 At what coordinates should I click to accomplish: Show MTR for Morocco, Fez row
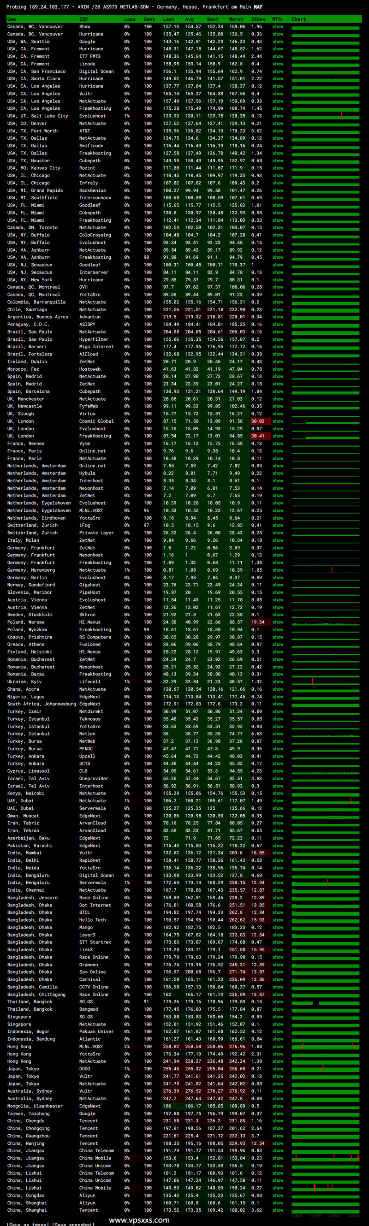point(278,369)
